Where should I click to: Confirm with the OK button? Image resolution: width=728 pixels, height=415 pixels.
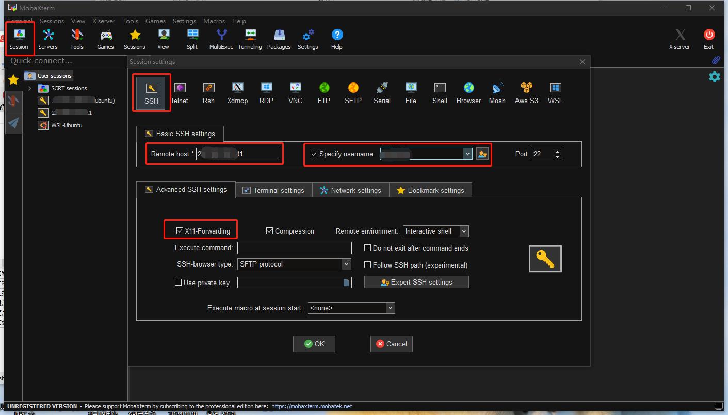click(314, 344)
